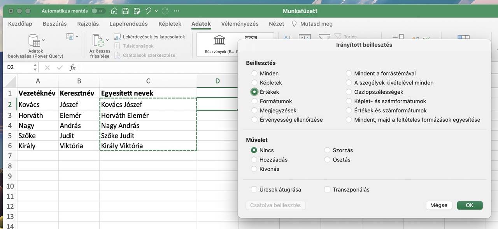498x229 pixels.
Task: Click the data from picture table icon
Action: [x=70, y=37]
